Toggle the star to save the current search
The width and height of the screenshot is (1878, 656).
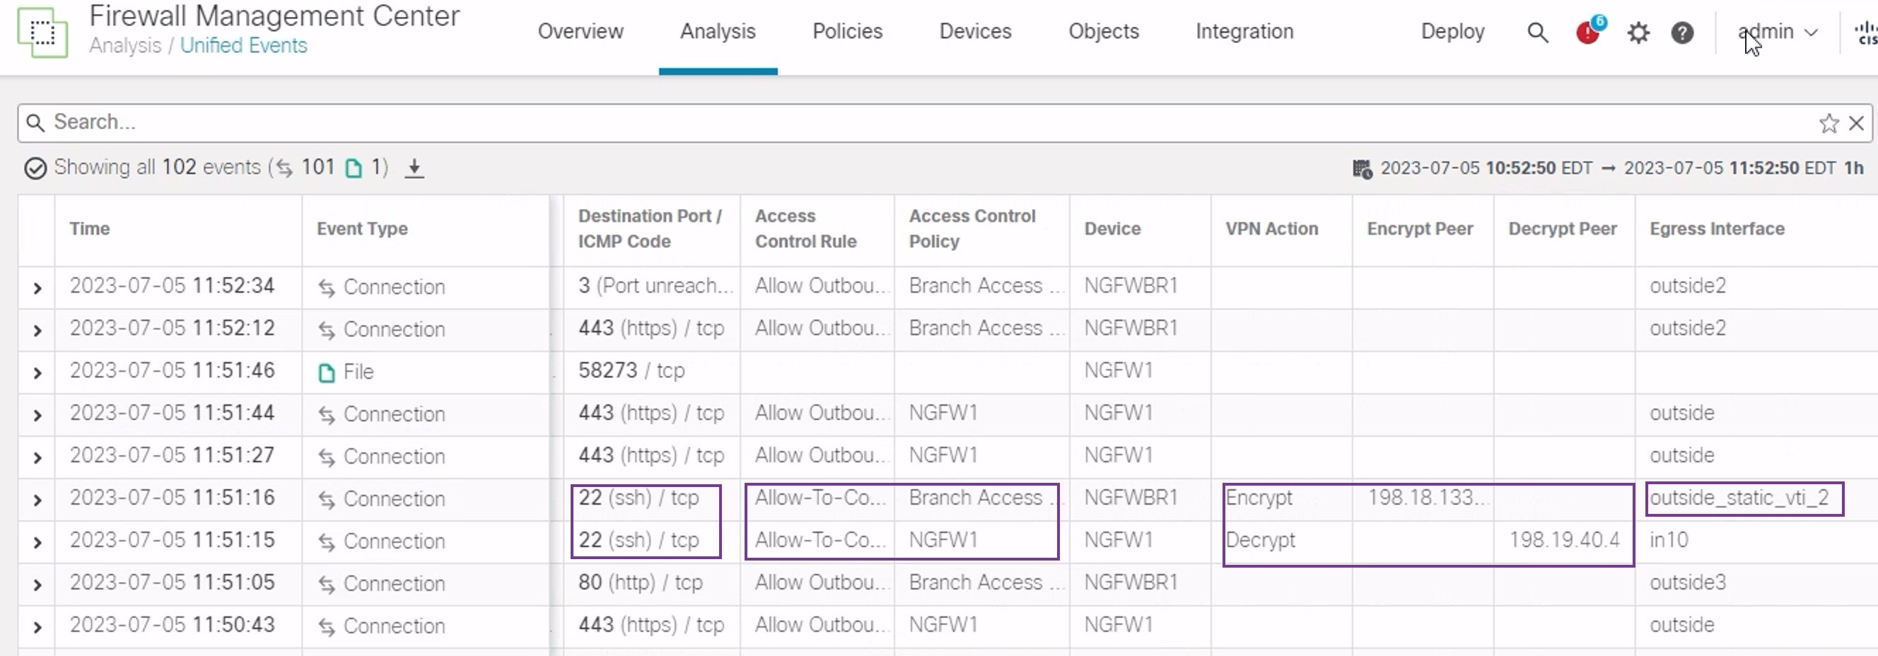click(1829, 123)
